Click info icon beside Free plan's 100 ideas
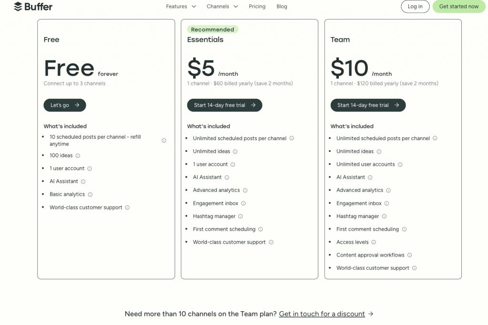Viewport: 488px width, 325px height. click(x=78, y=155)
